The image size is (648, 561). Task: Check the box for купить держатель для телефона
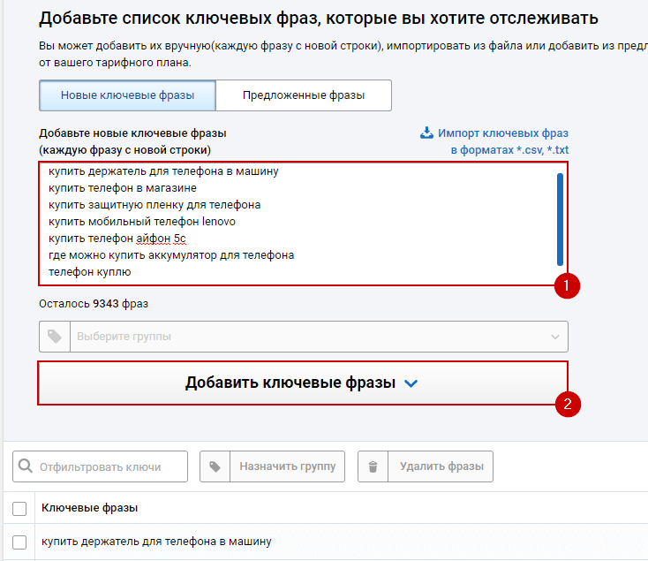pyautogui.click(x=19, y=542)
